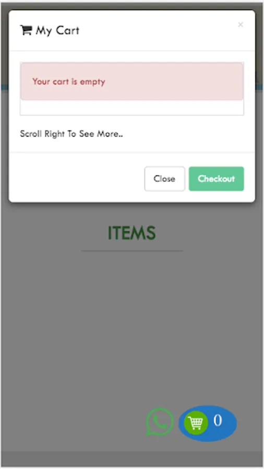Open the blue floating cart widget
Screen dimensions: 264x469
[208, 423]
